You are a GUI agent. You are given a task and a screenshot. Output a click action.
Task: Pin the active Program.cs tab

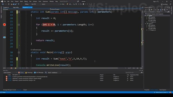[30, 7]
